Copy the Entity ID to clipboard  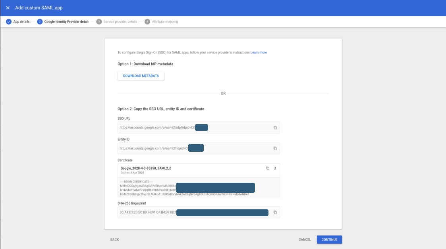click(275, 148)
